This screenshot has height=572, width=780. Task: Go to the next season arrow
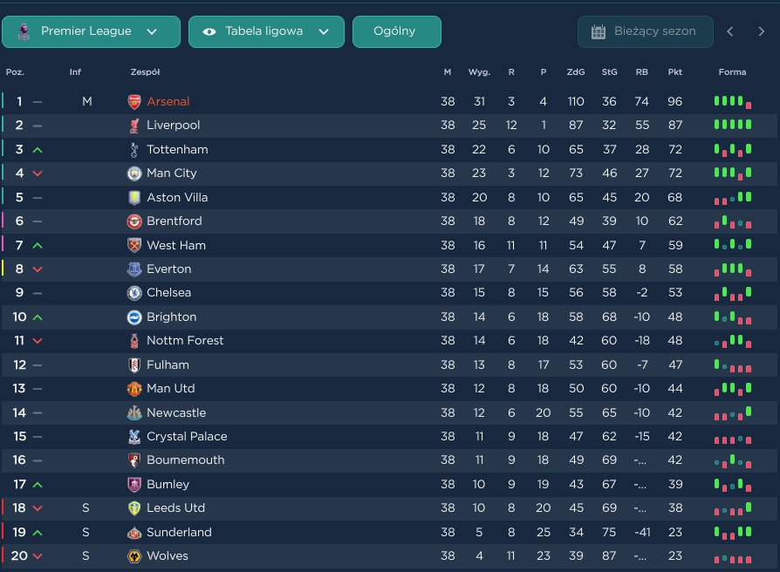tap(761, 31)
